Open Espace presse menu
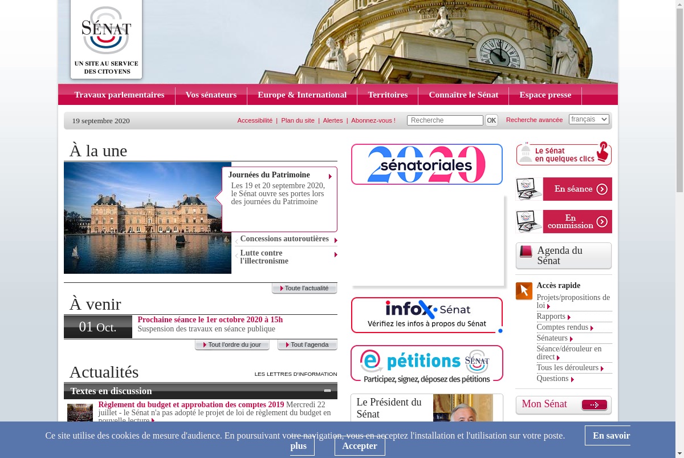This screenshot has width=684, height=458. (545, 95)
